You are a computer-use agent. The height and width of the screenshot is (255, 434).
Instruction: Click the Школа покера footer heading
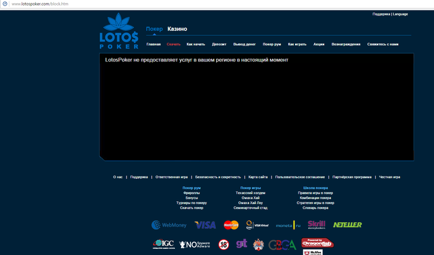click(316, 188)
